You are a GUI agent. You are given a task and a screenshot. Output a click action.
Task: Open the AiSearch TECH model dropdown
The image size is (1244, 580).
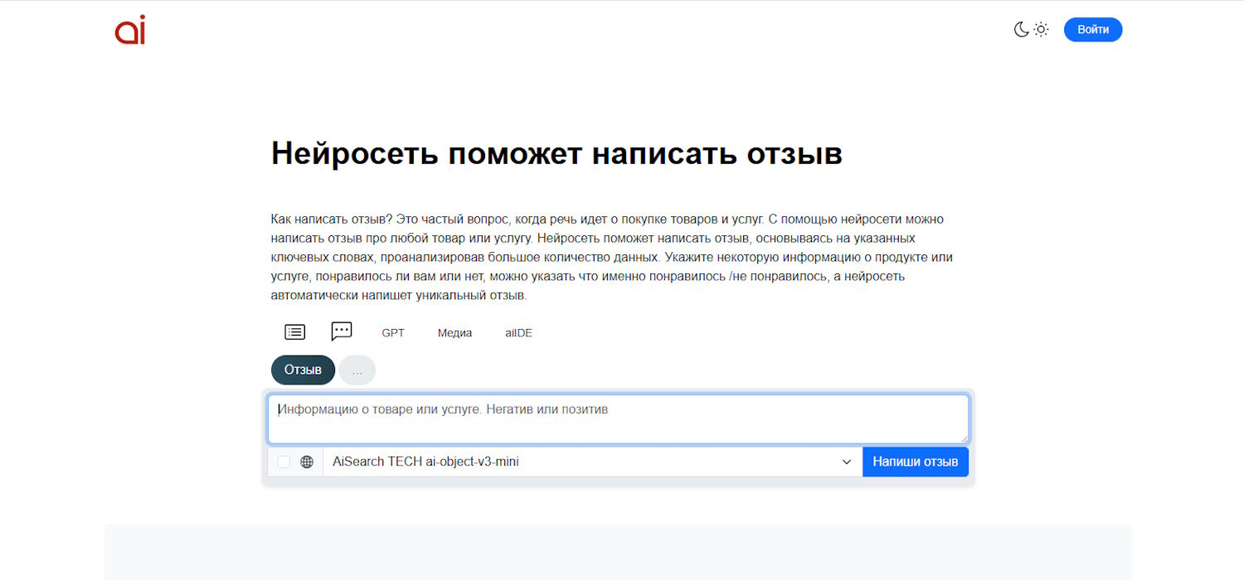[x=581, y=462]
